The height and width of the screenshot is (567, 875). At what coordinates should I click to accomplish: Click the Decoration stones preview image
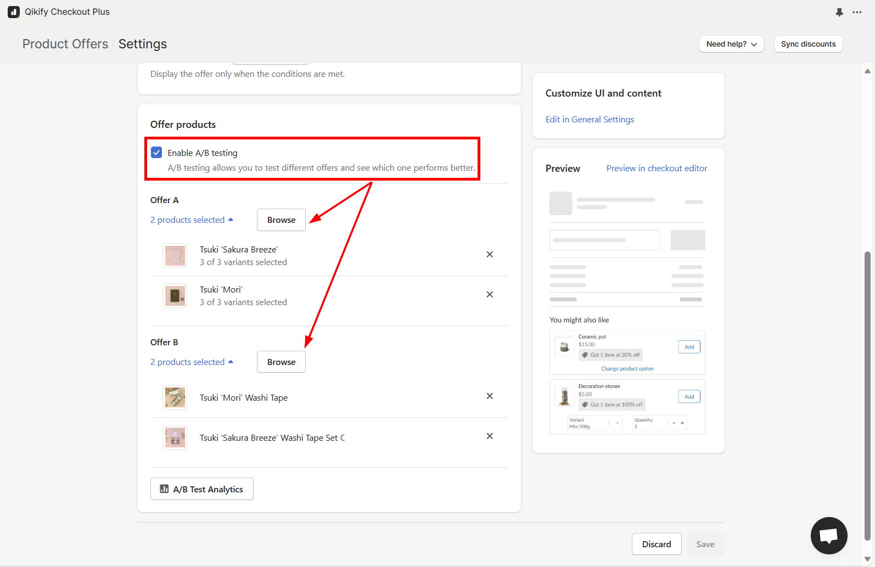tap(564, 396)
